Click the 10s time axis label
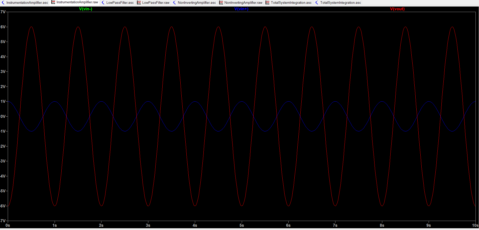 (x=475, y=225)
